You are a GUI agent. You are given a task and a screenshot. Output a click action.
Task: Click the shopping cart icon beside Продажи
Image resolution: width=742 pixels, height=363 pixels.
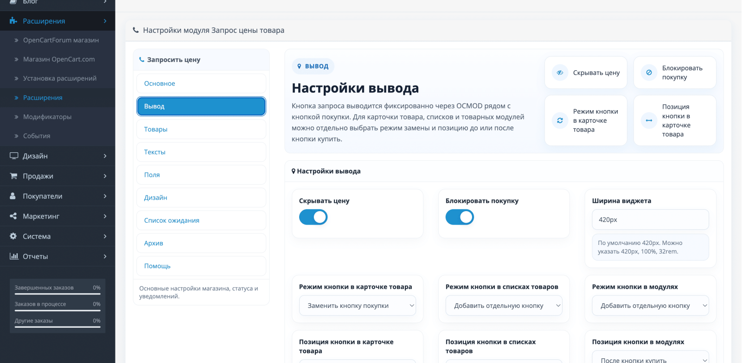(x=13, y=176)
